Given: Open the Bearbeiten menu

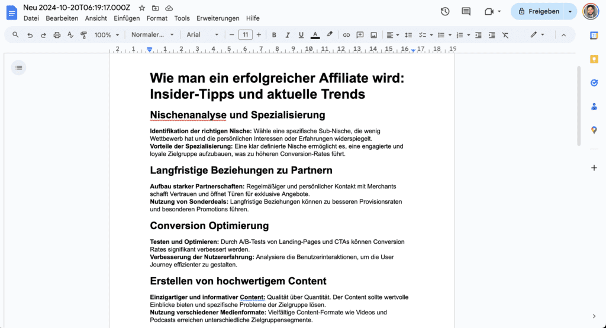Looking at the screenshot, I should pos(62,18).
